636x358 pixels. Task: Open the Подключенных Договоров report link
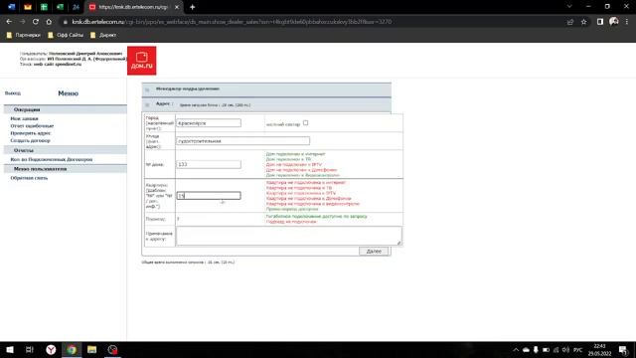[x=52, y=159]
